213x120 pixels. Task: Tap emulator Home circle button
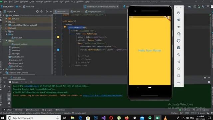pyautogui.click(x=178, y=69)
